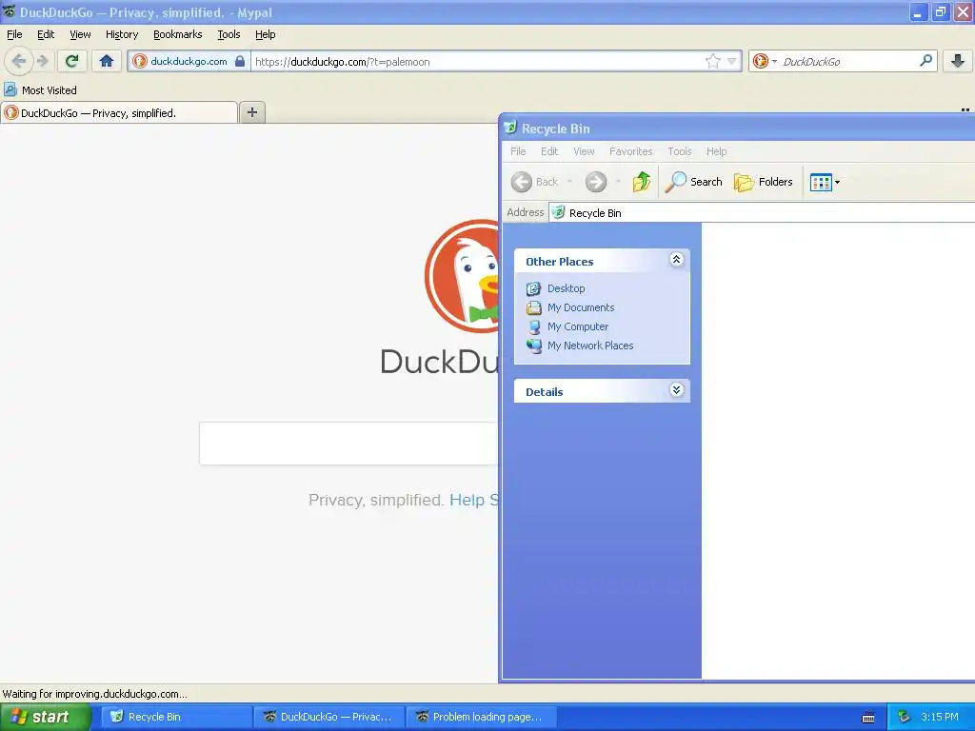Viewport: 975px width, 731px height.
Task: Toggle the Folders pane button
Action: coord(764,182)
